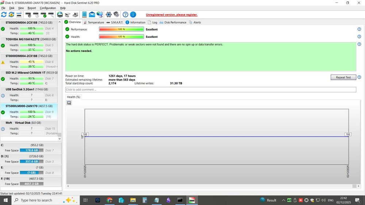Viewport: 365px width, 205px height.
Task: Click help icon beside the Performance row
Action: pos(359,29)
